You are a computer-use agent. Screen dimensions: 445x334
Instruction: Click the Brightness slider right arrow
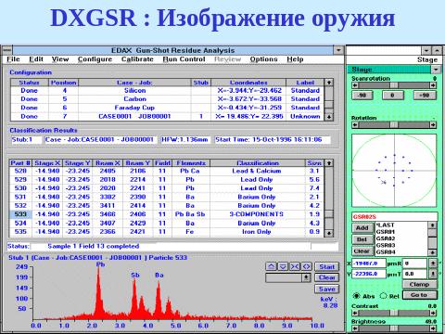[x=433, y=328]
